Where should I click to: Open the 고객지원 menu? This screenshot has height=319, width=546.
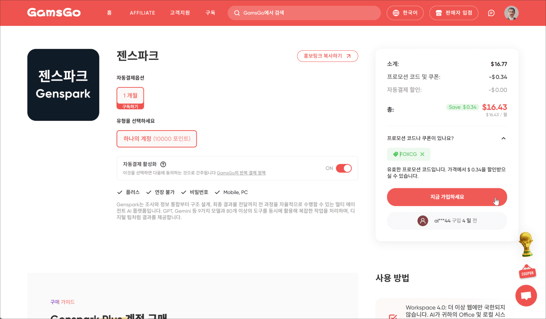[180, 13]
